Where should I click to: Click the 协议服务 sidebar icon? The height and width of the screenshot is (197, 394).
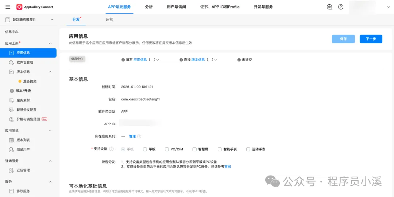[11, 191]
